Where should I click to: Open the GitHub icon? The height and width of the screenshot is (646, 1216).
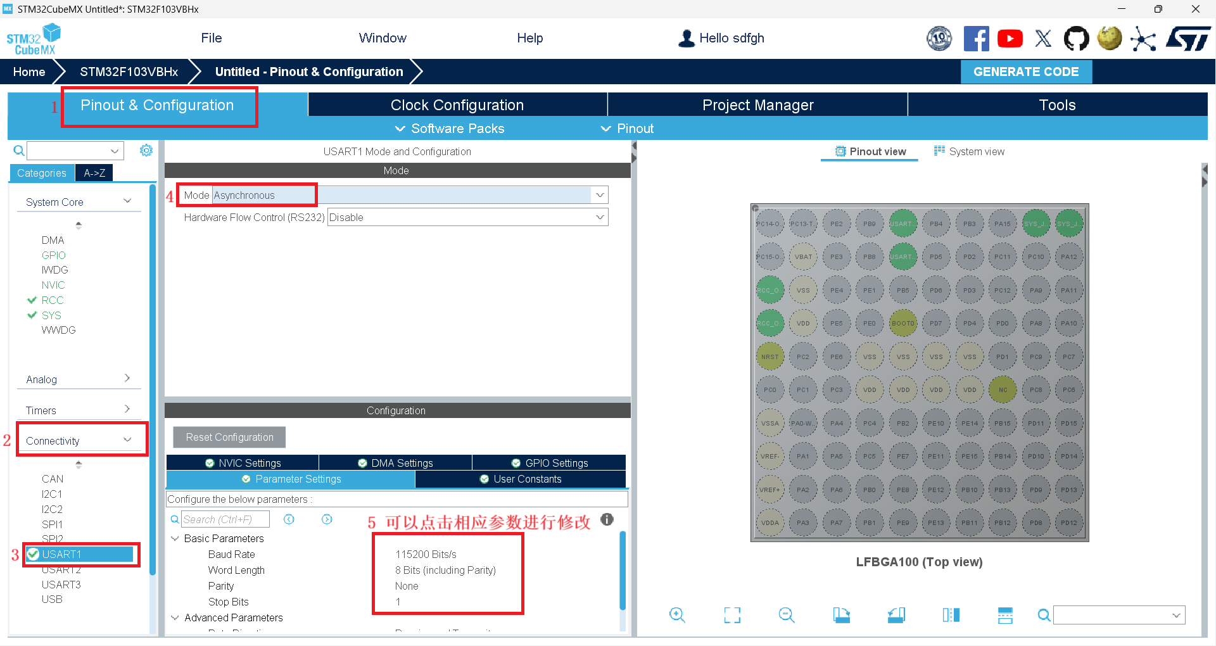pyautogui.click(x=1076, y=39)
